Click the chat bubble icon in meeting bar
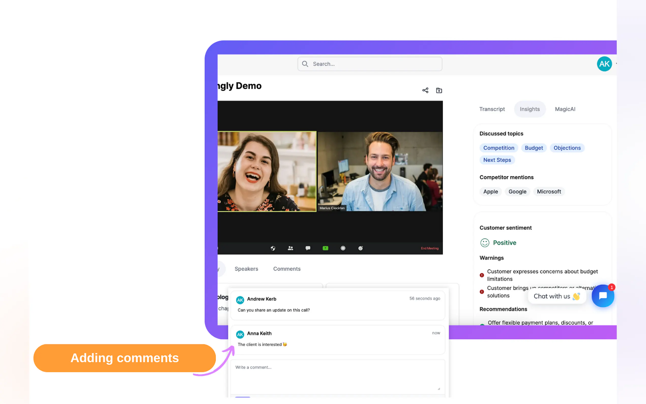 point(308,248)
